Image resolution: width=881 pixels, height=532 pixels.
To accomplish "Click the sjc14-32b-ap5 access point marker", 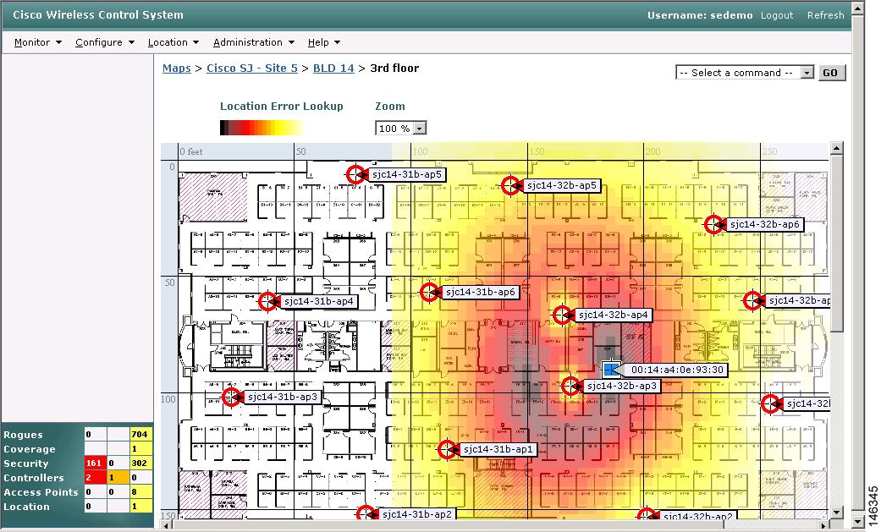I will [510, 185].
